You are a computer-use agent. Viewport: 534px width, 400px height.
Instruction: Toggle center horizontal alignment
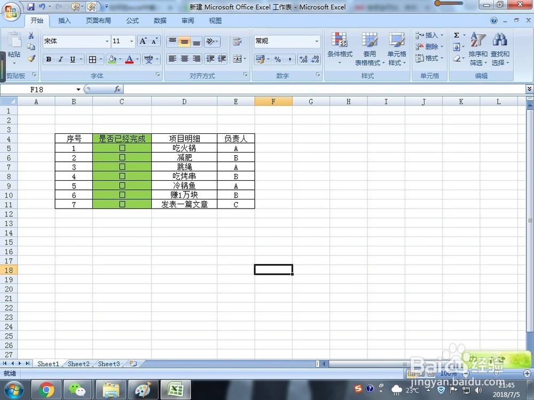(185, 59)
